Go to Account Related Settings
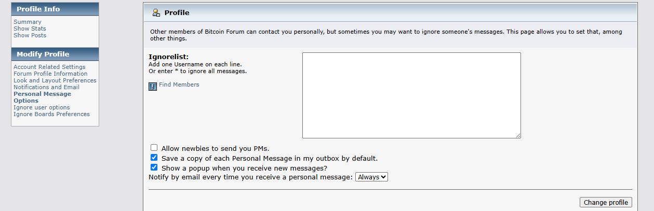The width and height of the screenshot is (654, 211). click(49, 67)
